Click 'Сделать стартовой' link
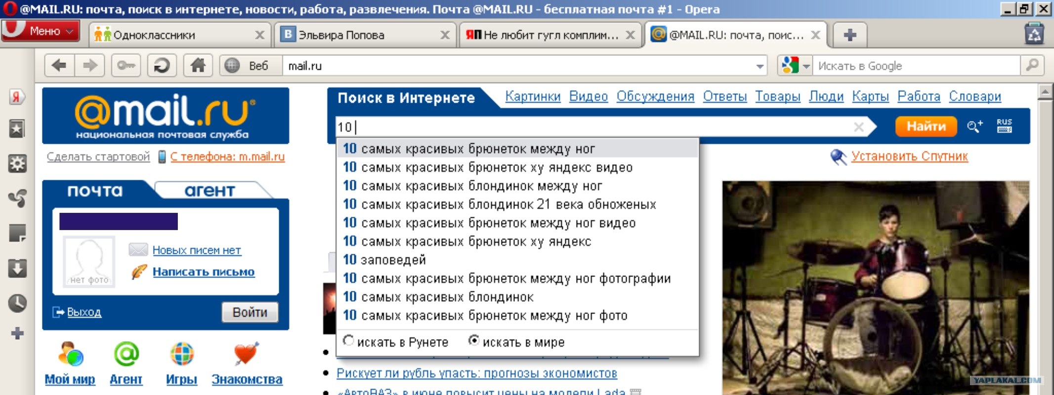This screenshot has height=395, width=1054. pos(98,157)
